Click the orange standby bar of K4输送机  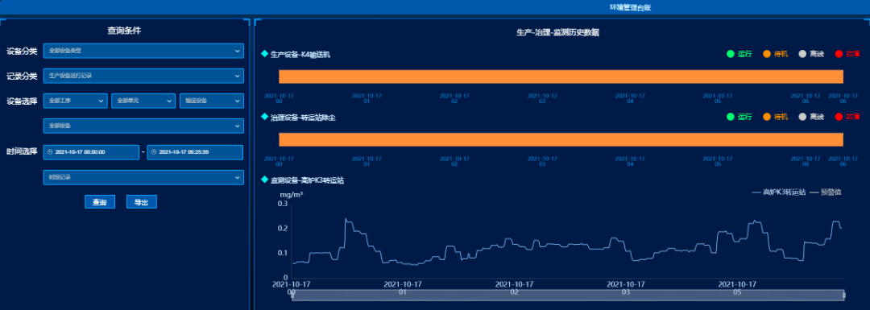tap(561, 76)
